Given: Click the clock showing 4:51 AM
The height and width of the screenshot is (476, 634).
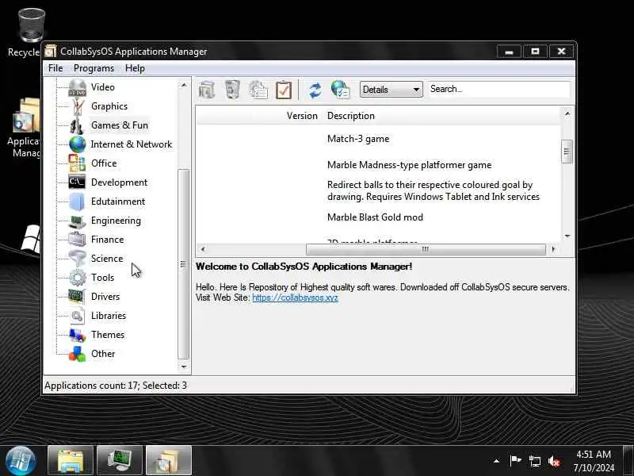Looking at the screenshot, I should [593, 461].
